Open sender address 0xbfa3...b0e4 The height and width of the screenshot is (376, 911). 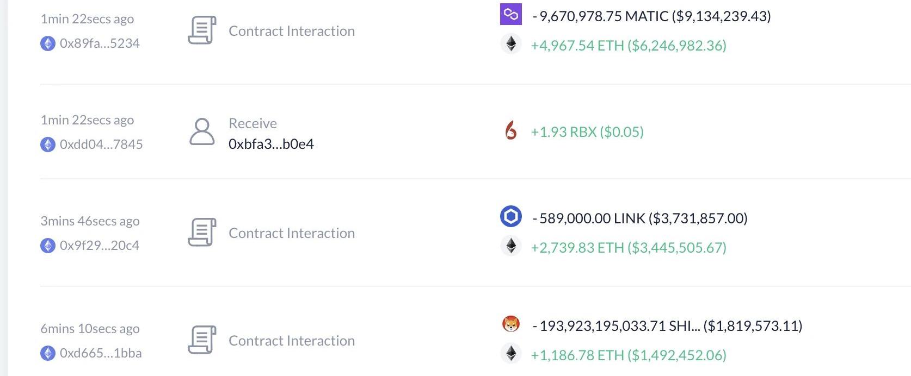point(271,144)
